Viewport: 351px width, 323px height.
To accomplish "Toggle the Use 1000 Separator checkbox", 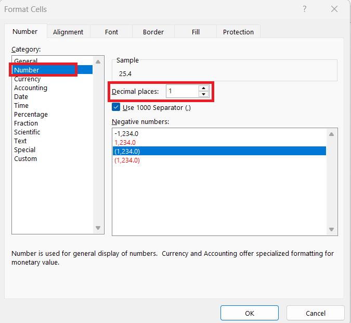I will 116,107.
